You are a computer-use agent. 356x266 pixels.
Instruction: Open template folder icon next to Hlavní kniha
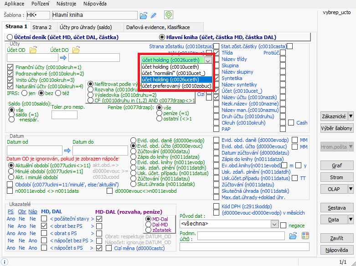(144, 15)
